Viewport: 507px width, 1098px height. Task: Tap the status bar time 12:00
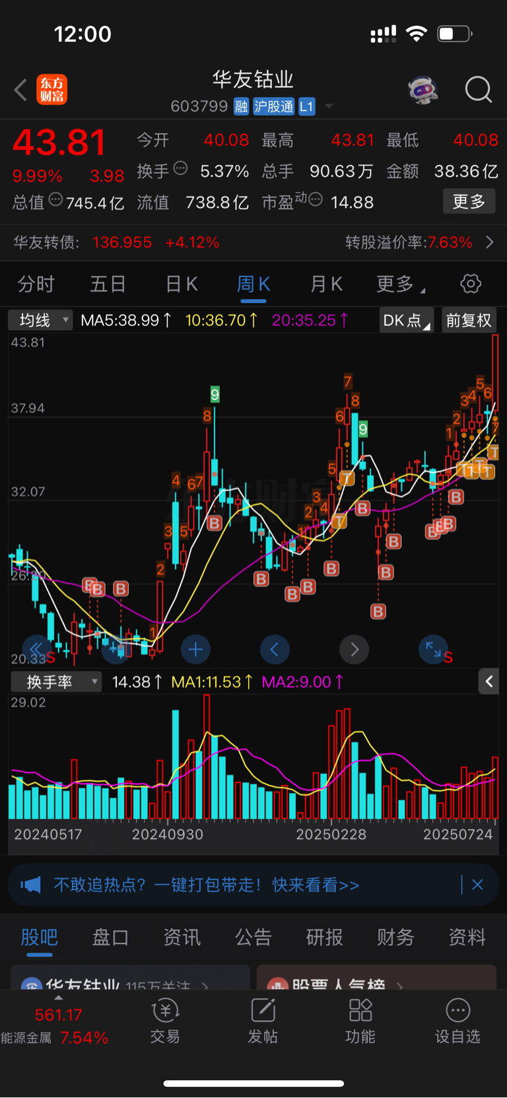pos(83,34)
